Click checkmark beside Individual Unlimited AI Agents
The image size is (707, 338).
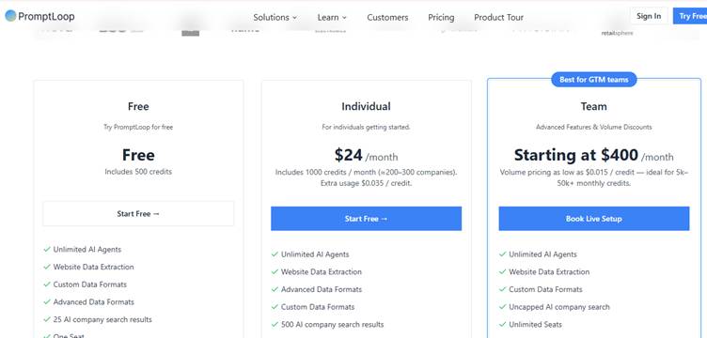(x=275, y=254)
